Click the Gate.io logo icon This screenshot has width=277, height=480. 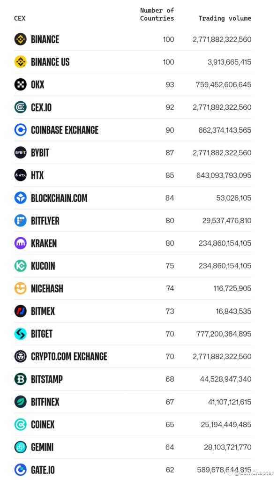click(x=21, y=470)
